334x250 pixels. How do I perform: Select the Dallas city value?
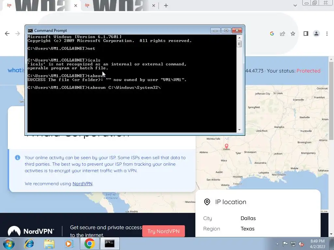(248, 218)
